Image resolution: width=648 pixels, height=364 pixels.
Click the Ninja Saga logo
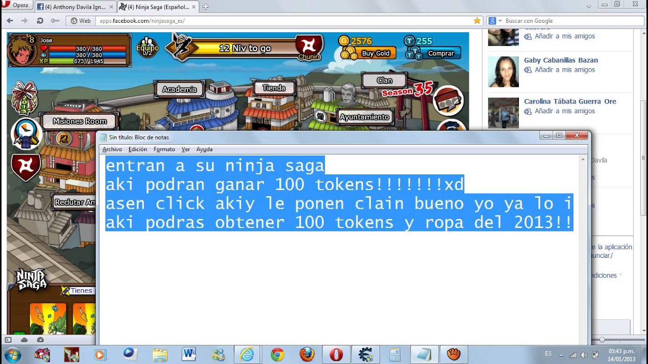tap(31, 279)
